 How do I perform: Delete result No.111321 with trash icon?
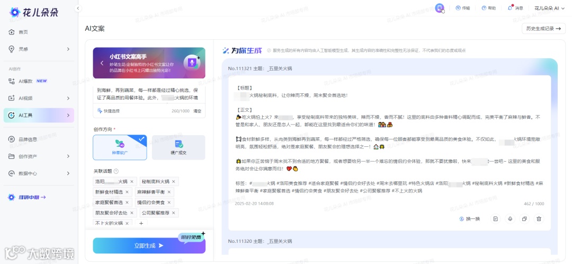coord(539,219)
